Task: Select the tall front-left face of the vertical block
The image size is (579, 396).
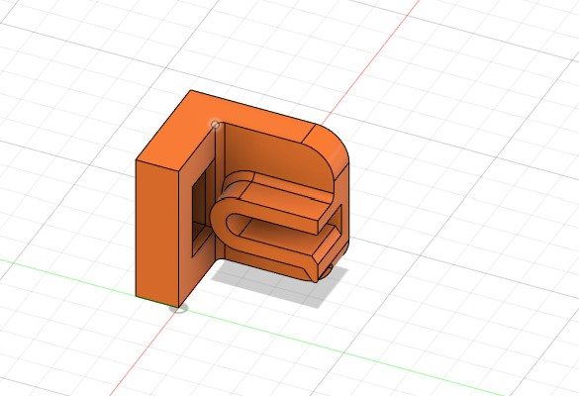Action: point(157,233)
